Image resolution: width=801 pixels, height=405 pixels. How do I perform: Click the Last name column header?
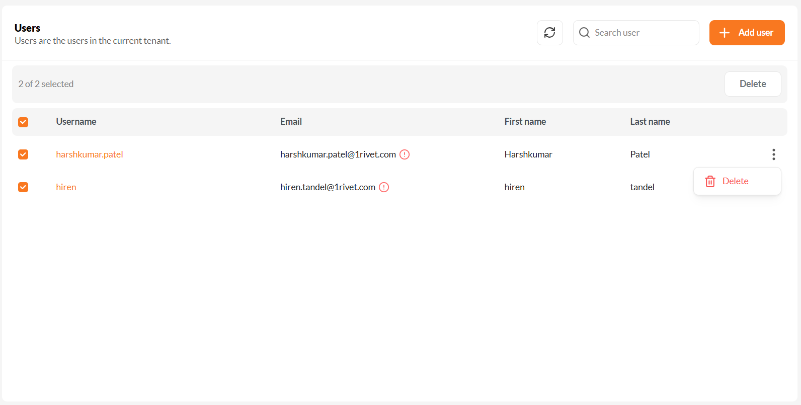click(650, 122)
